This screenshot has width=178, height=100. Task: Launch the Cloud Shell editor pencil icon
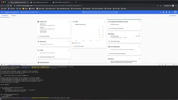[x=162, y=64]
